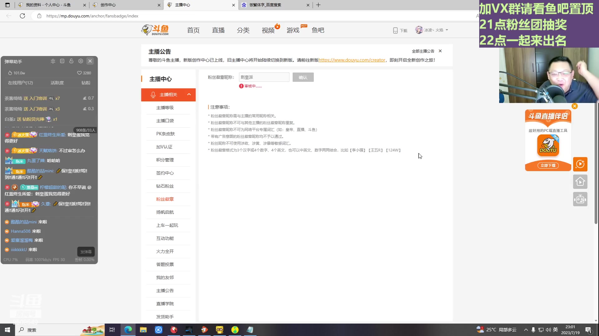Open 直播 in Douyu navigation
The height and width of the screenshot is (336, 599).
[x=218, y=30]
